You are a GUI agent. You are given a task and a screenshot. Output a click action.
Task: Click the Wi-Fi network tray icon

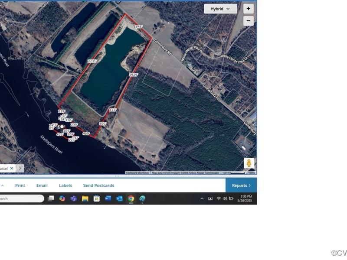[x=219, y=198]
